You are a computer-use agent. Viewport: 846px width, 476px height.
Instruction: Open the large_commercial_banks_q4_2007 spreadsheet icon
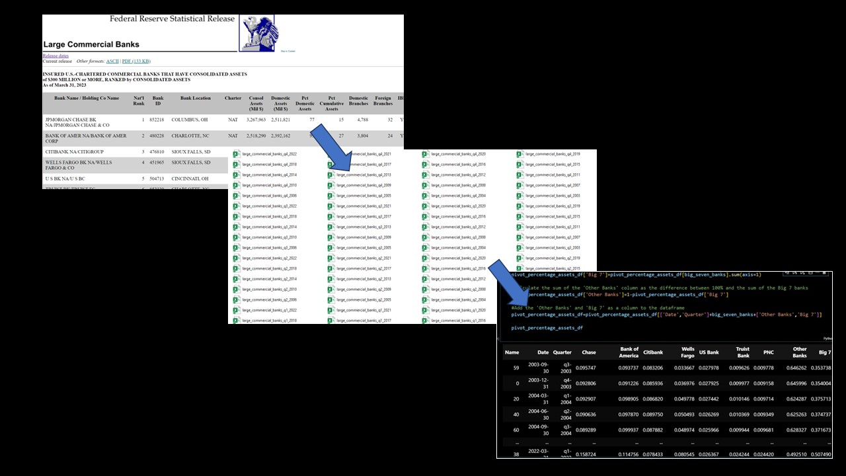click(x=520, y=185)
